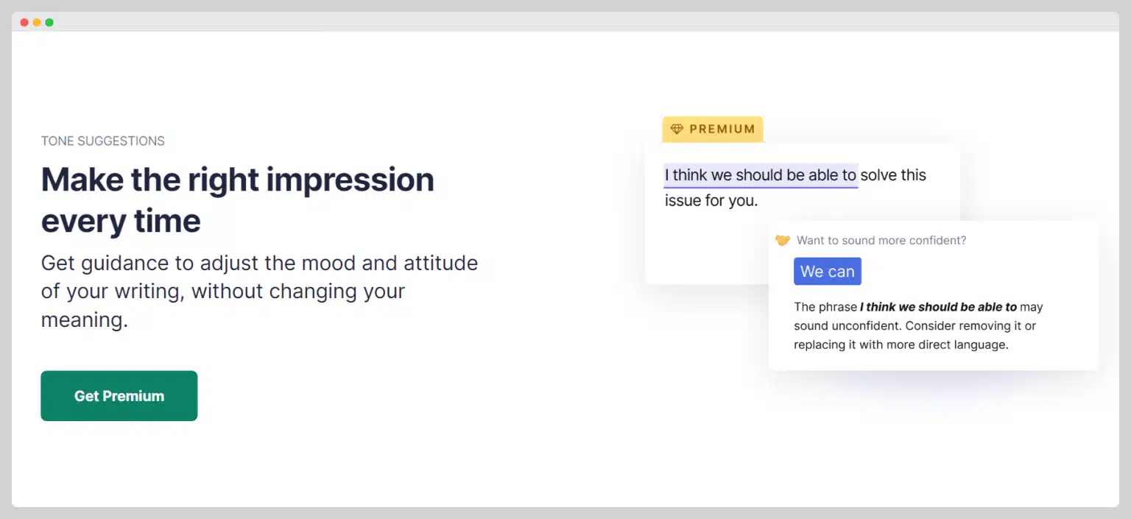
Task: Click "Want to sound more confident?" text
Action: [x=881, y=241]
